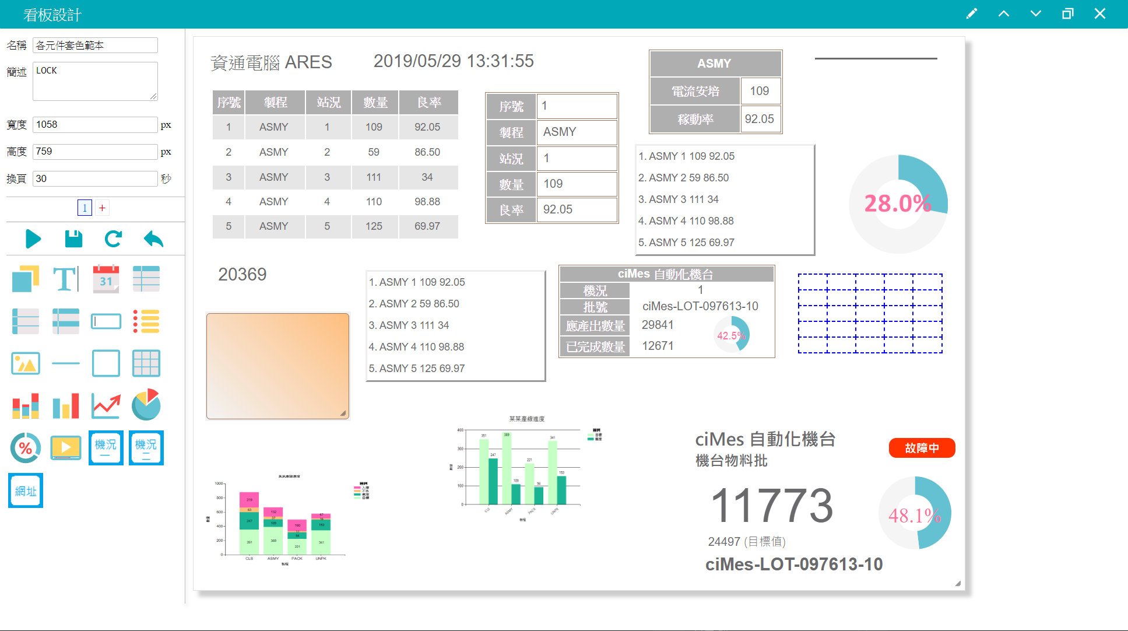The height and width of the screenshot is (631, 1128).
Task: Click the 良率 table header cell
Action: [428, 103]
